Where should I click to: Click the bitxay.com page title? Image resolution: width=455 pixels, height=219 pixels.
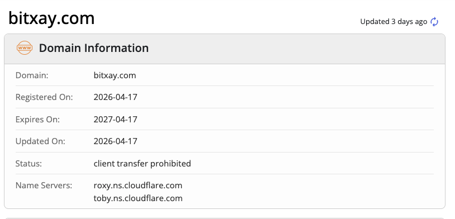51,18
